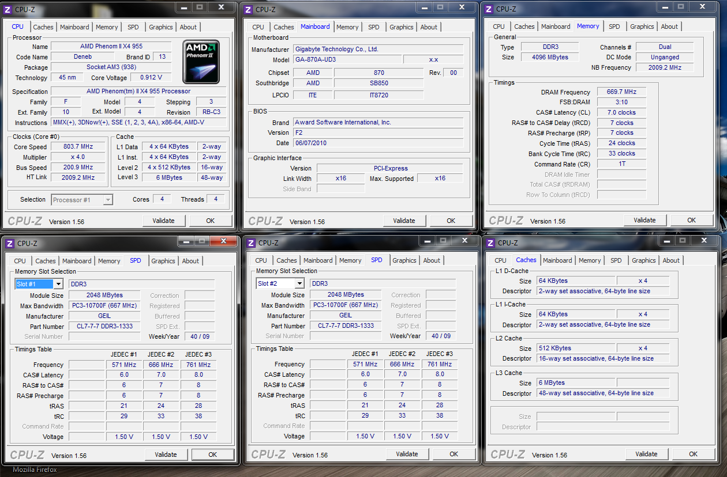Click the motherboard model 'GA-870A-UD3'

[x=347, y=60]
